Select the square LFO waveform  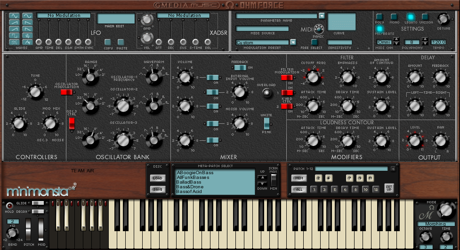tap(14, 35)
